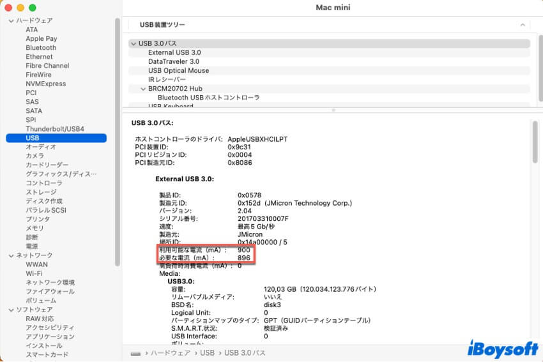Image resolution: width=543 pixels, height=362 pixels.
Task: Select メモリ in the sidebar
Action: [x=34, y=228]
